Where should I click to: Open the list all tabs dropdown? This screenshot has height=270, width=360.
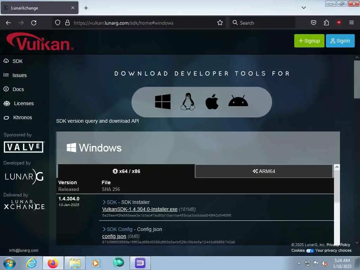pyautogui.click(x=304, y=8)
